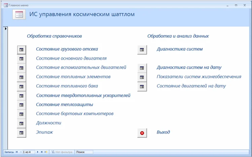This screenshot has width=252, height=157.
Task: Click the Состояние теплозащиты label
Action: [x=65, y=105]
